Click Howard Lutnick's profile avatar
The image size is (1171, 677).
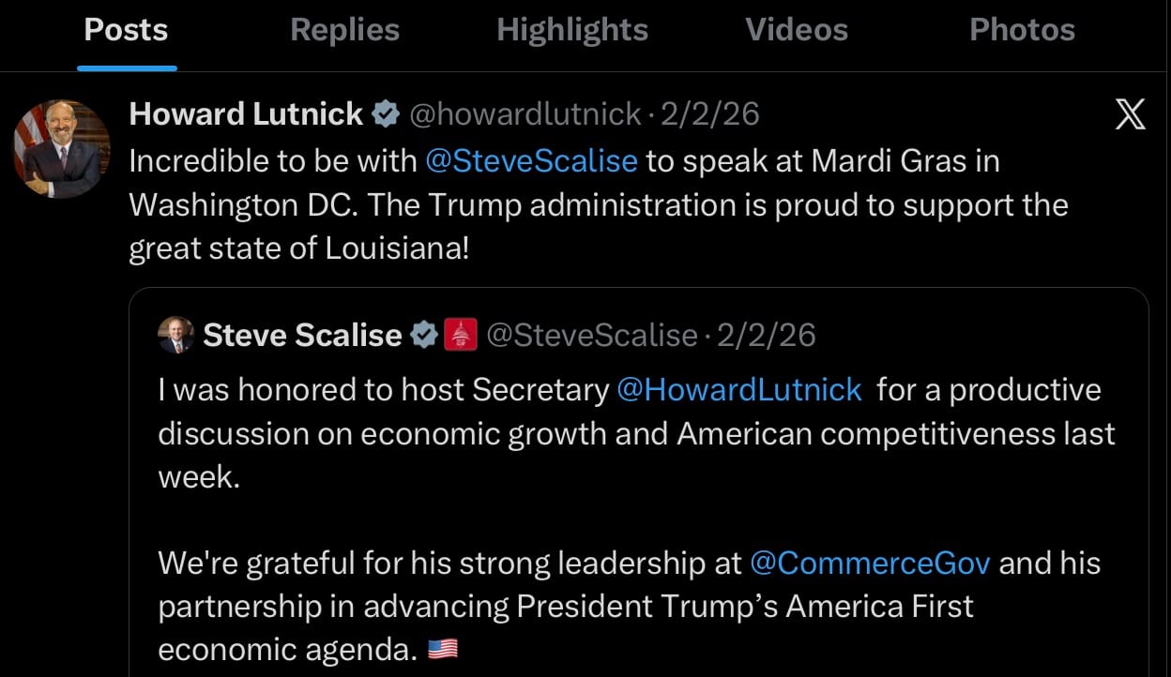pyautogui.click(x=62, y=148)
